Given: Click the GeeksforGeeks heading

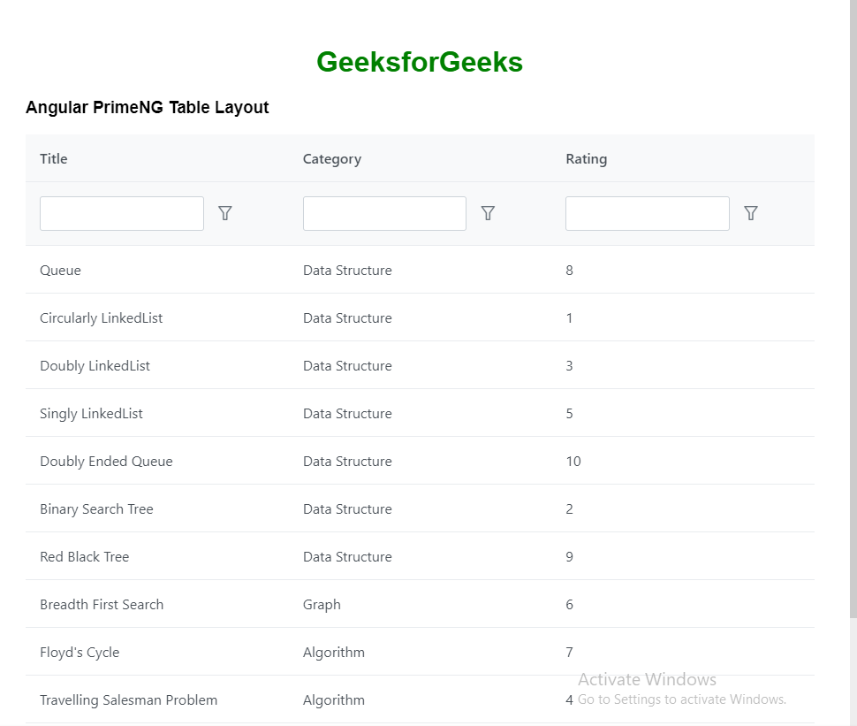Looking at the screenshot, I should 420,62.
